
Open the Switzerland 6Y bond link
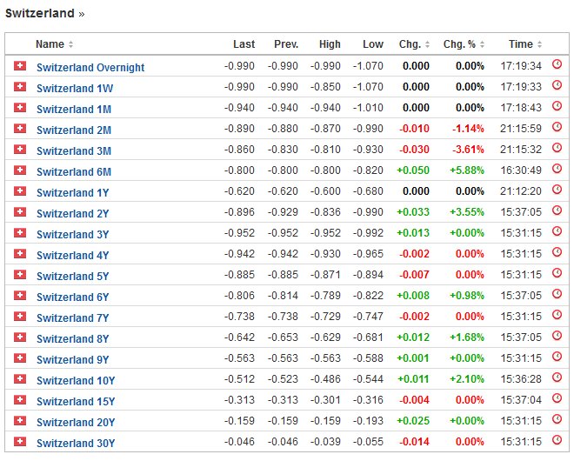73,297
